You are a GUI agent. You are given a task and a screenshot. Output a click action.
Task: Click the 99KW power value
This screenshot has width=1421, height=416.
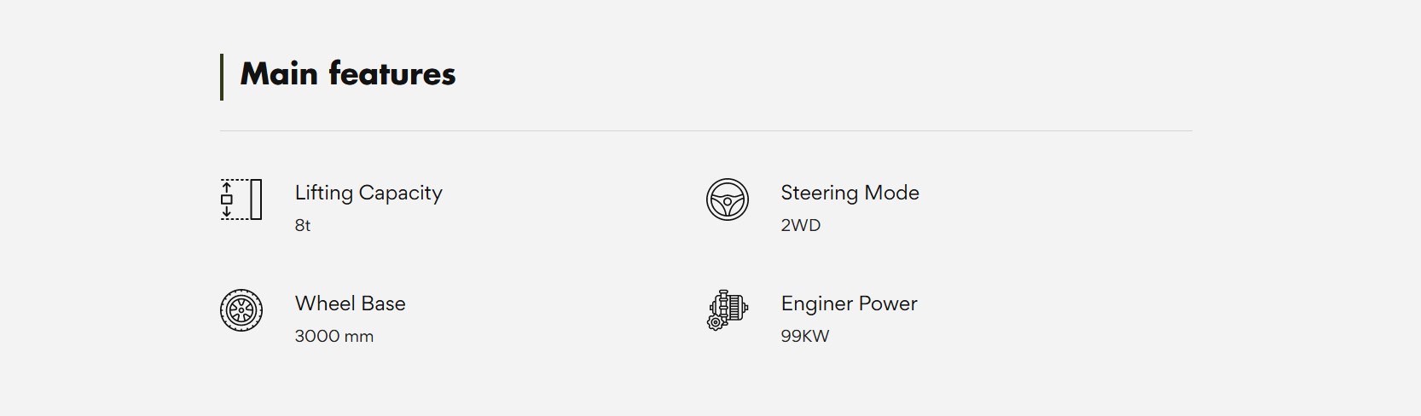[x=804, y=336]
